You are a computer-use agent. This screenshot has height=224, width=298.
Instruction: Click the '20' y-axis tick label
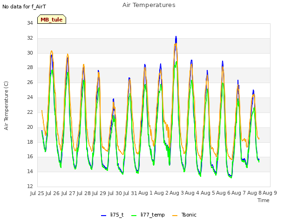(x=30, y=127)
